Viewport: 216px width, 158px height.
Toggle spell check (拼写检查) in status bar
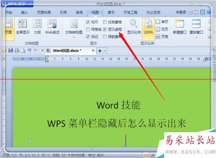pos(76,155)
